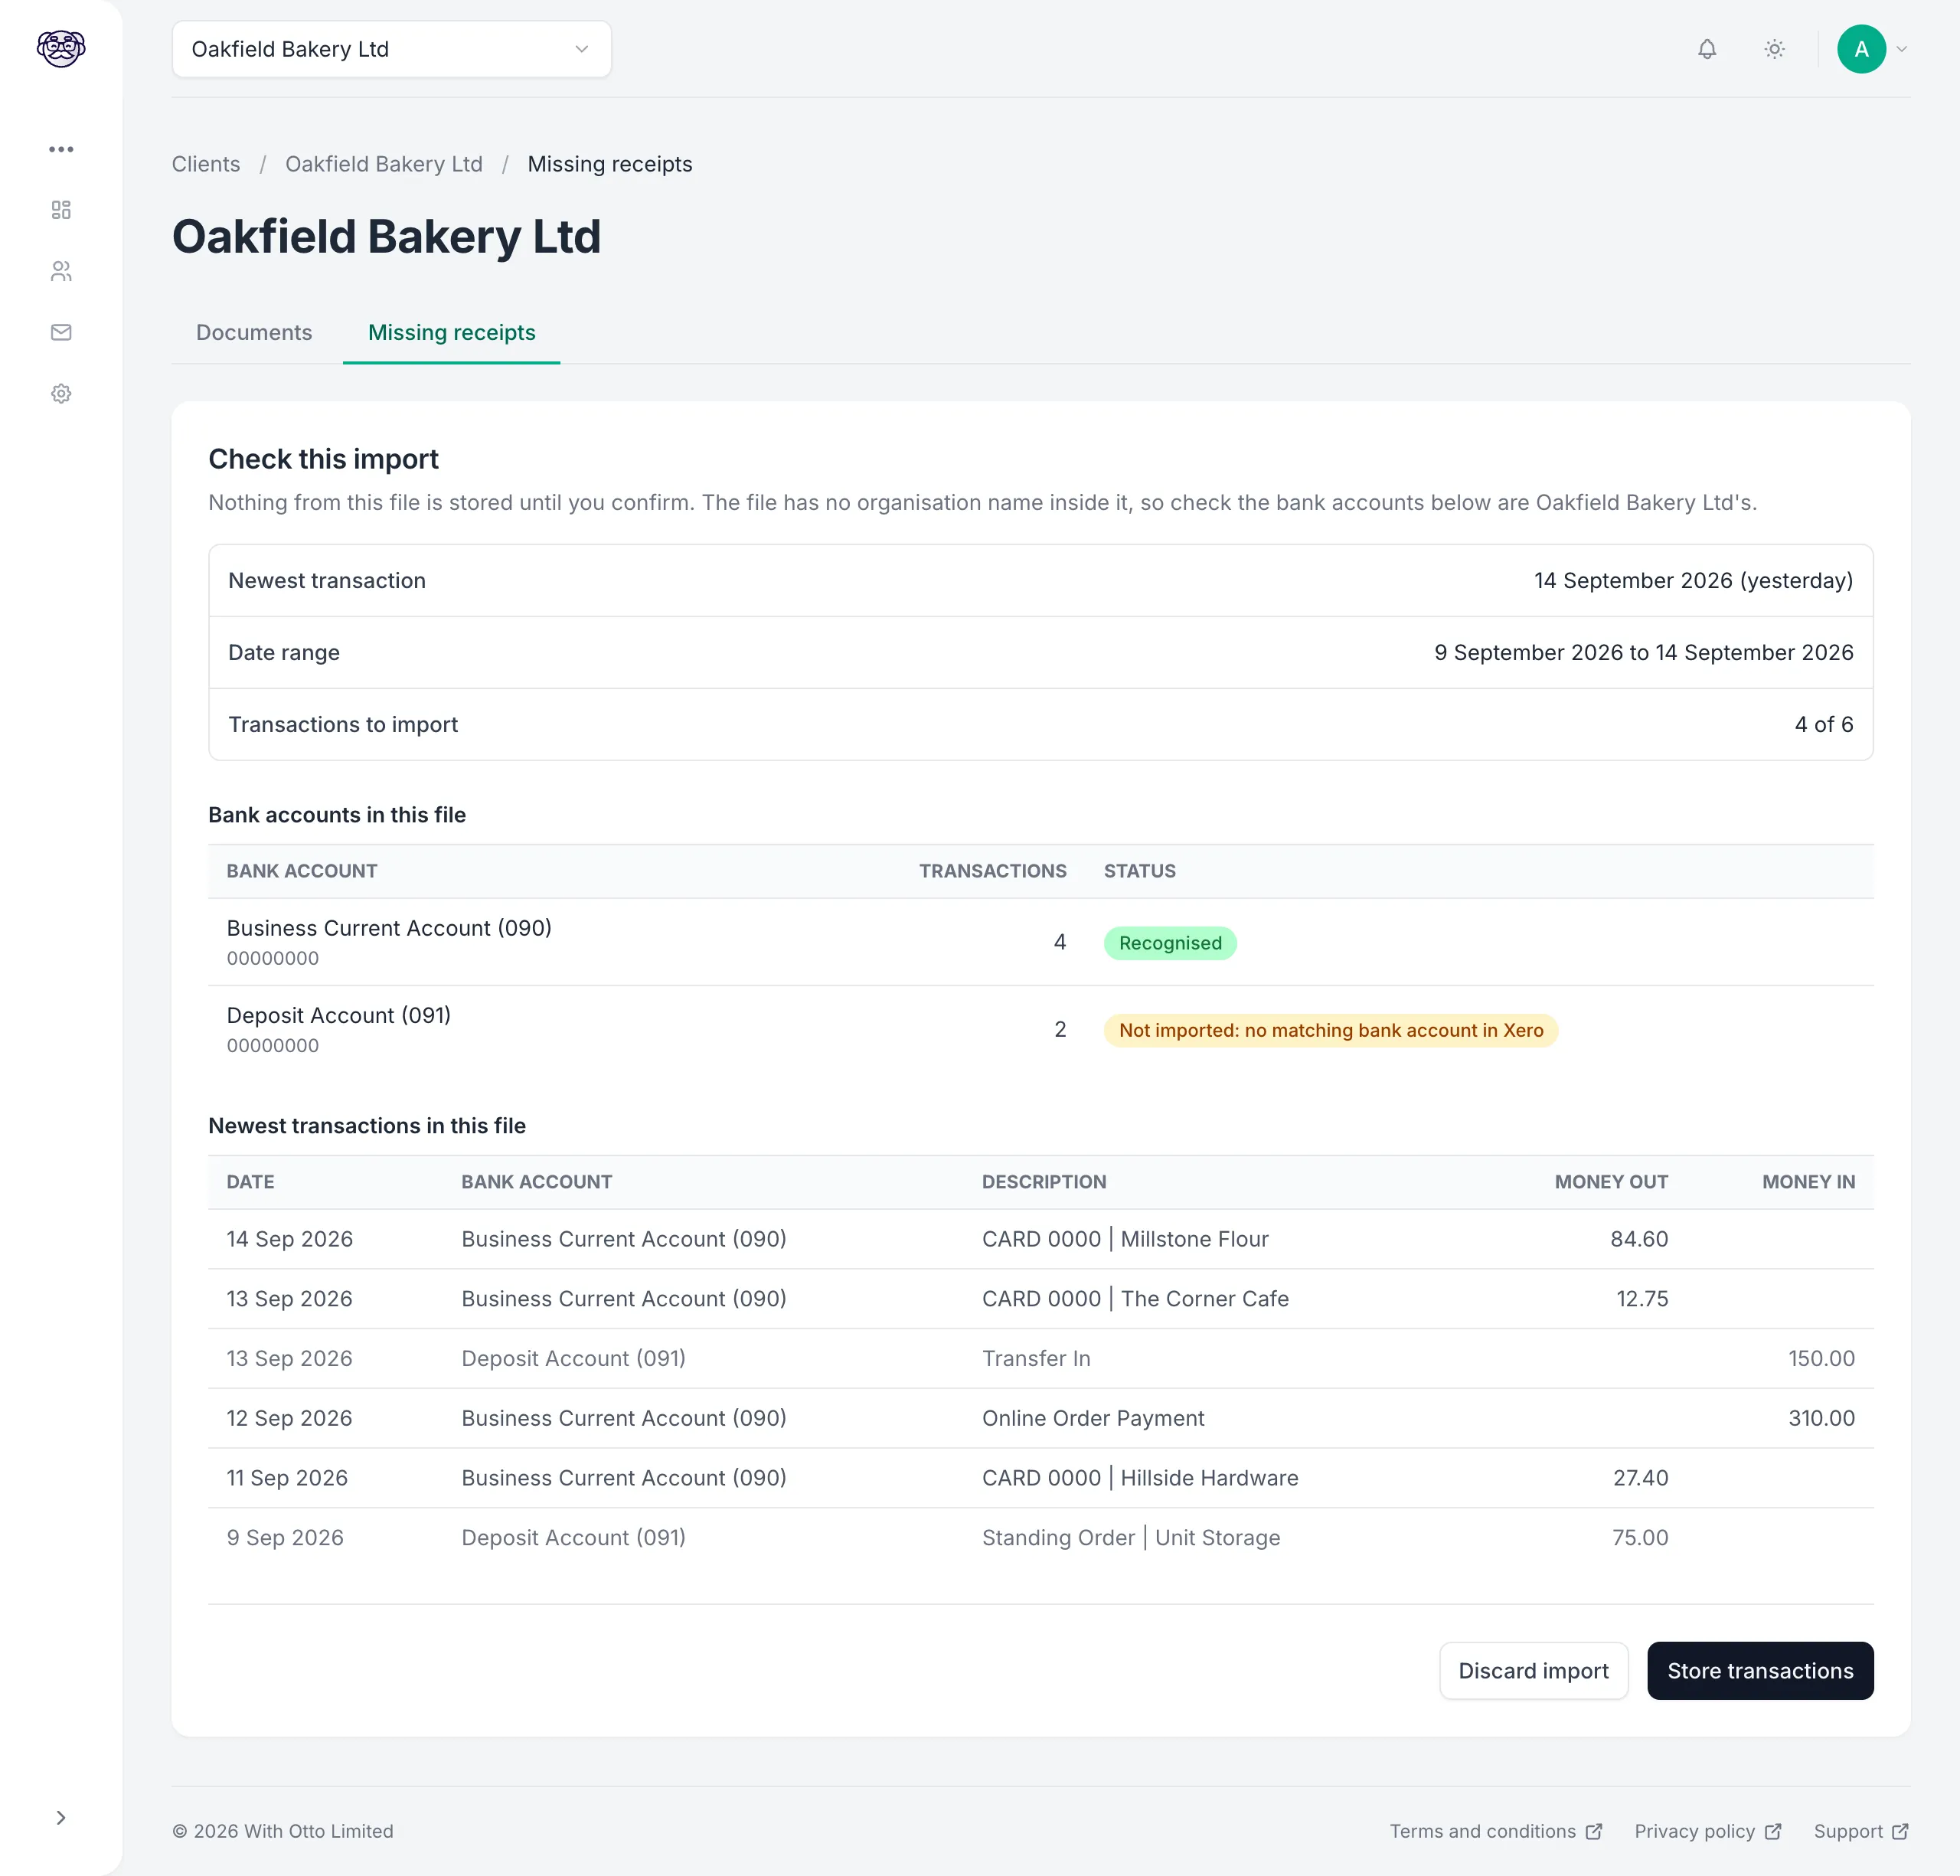The image size is (1960, 1876).
Task: Open Support link in footer
Action: (1861, 1831)
